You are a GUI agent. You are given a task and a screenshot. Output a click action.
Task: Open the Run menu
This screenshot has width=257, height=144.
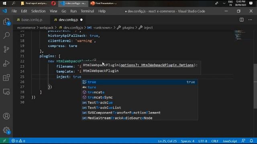point(73,11)
